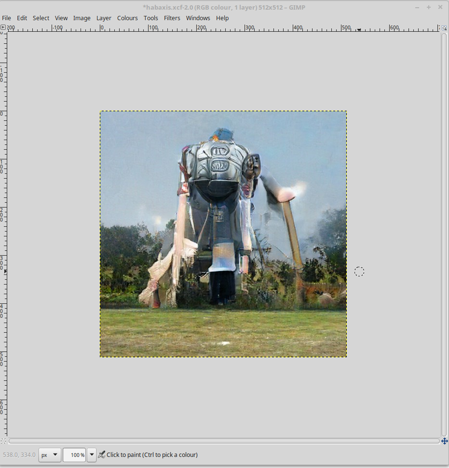Open the Edit menu
The image size is (449, 468).
click(22, 18)
